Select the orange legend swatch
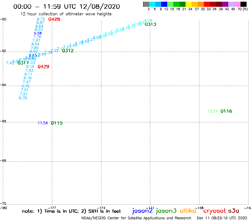251x221 pixels. [x=201, y=4]
